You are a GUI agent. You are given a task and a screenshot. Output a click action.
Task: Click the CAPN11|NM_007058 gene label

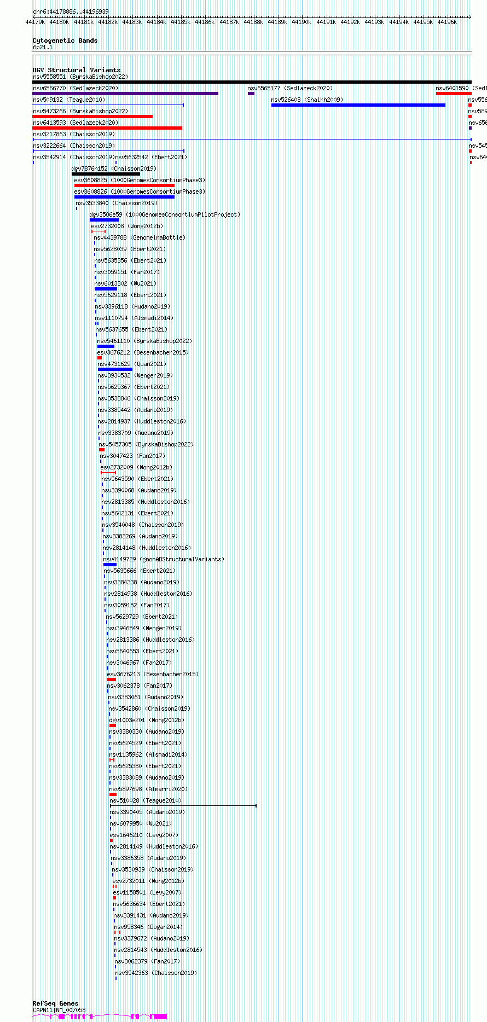(x=59, y=1010)
